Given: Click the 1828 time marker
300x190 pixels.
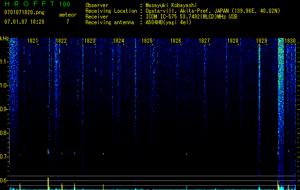Looking at the screenshot, I should [x=233, y=41].
